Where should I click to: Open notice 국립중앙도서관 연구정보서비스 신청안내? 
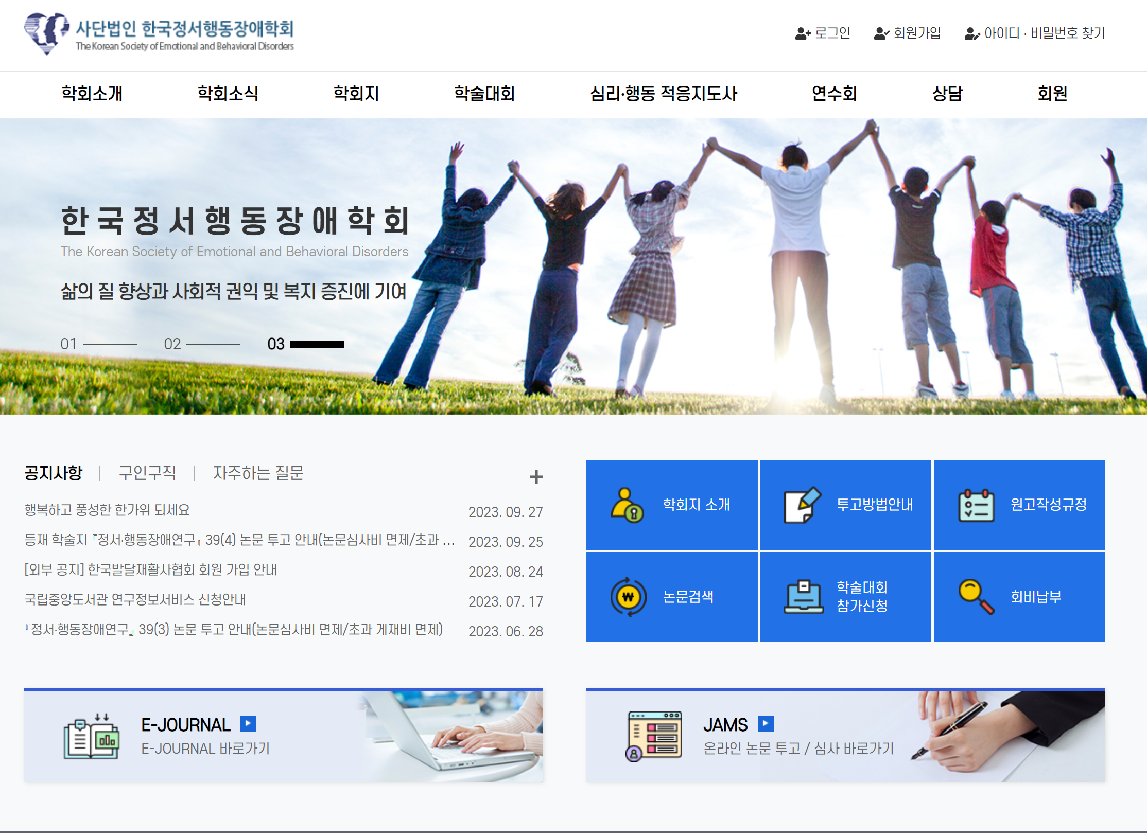coord(135,600)
